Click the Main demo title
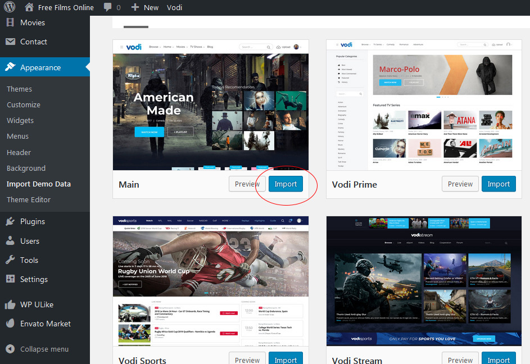 pos(129,185)
